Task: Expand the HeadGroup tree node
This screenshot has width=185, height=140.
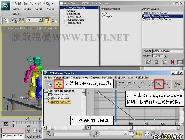Action: [x=66, y=23]
